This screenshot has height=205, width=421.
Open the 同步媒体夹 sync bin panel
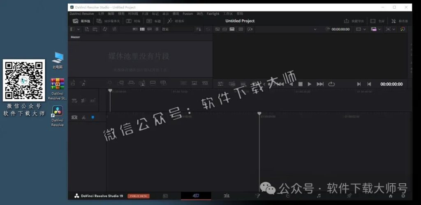click(x=108, y=21)
